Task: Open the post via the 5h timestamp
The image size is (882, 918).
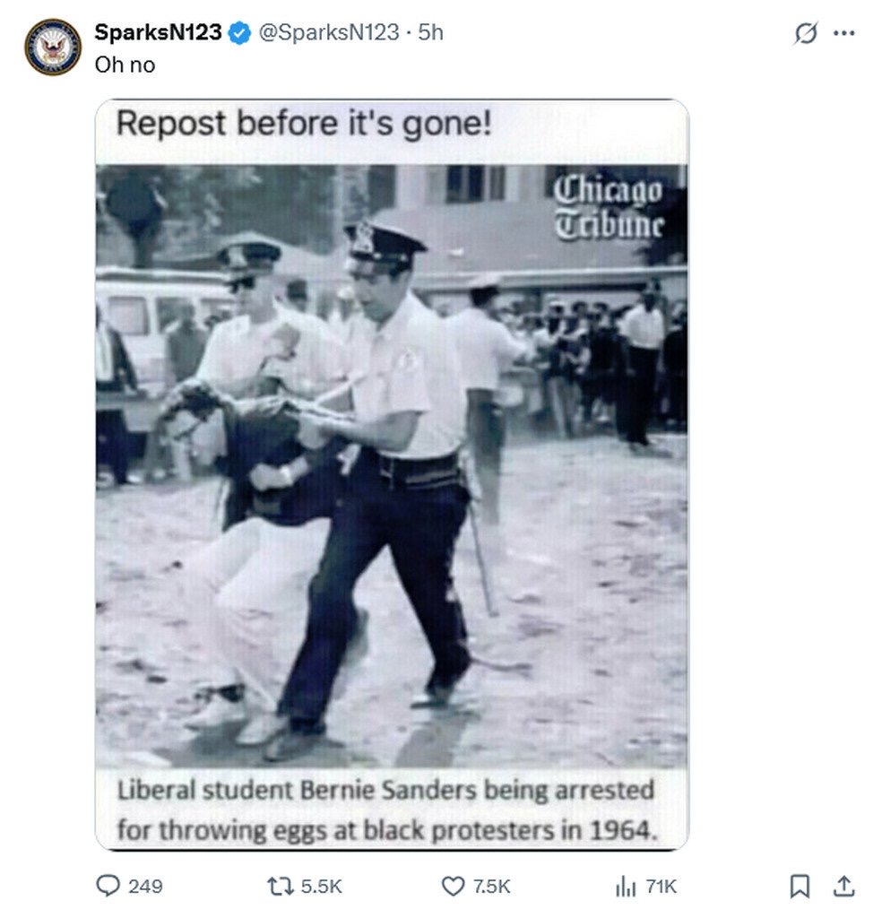Action: coord(431,32)
